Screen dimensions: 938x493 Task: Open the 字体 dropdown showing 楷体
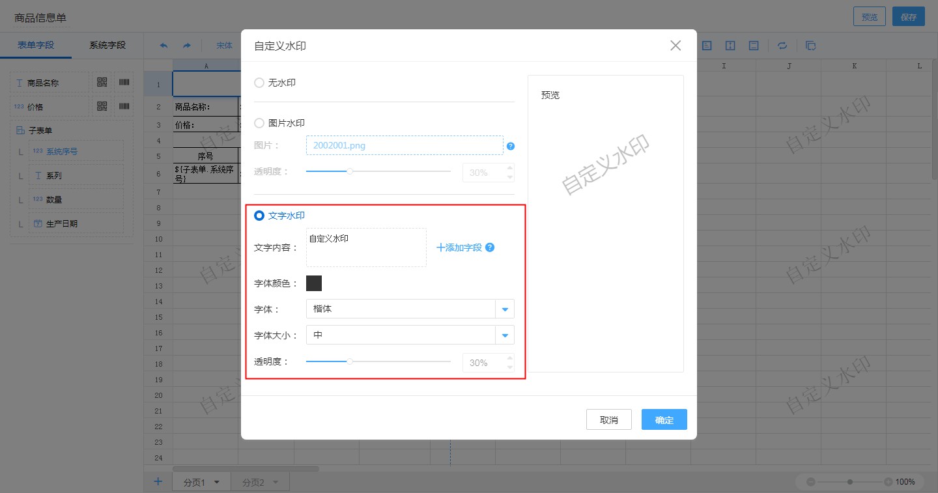505,309
